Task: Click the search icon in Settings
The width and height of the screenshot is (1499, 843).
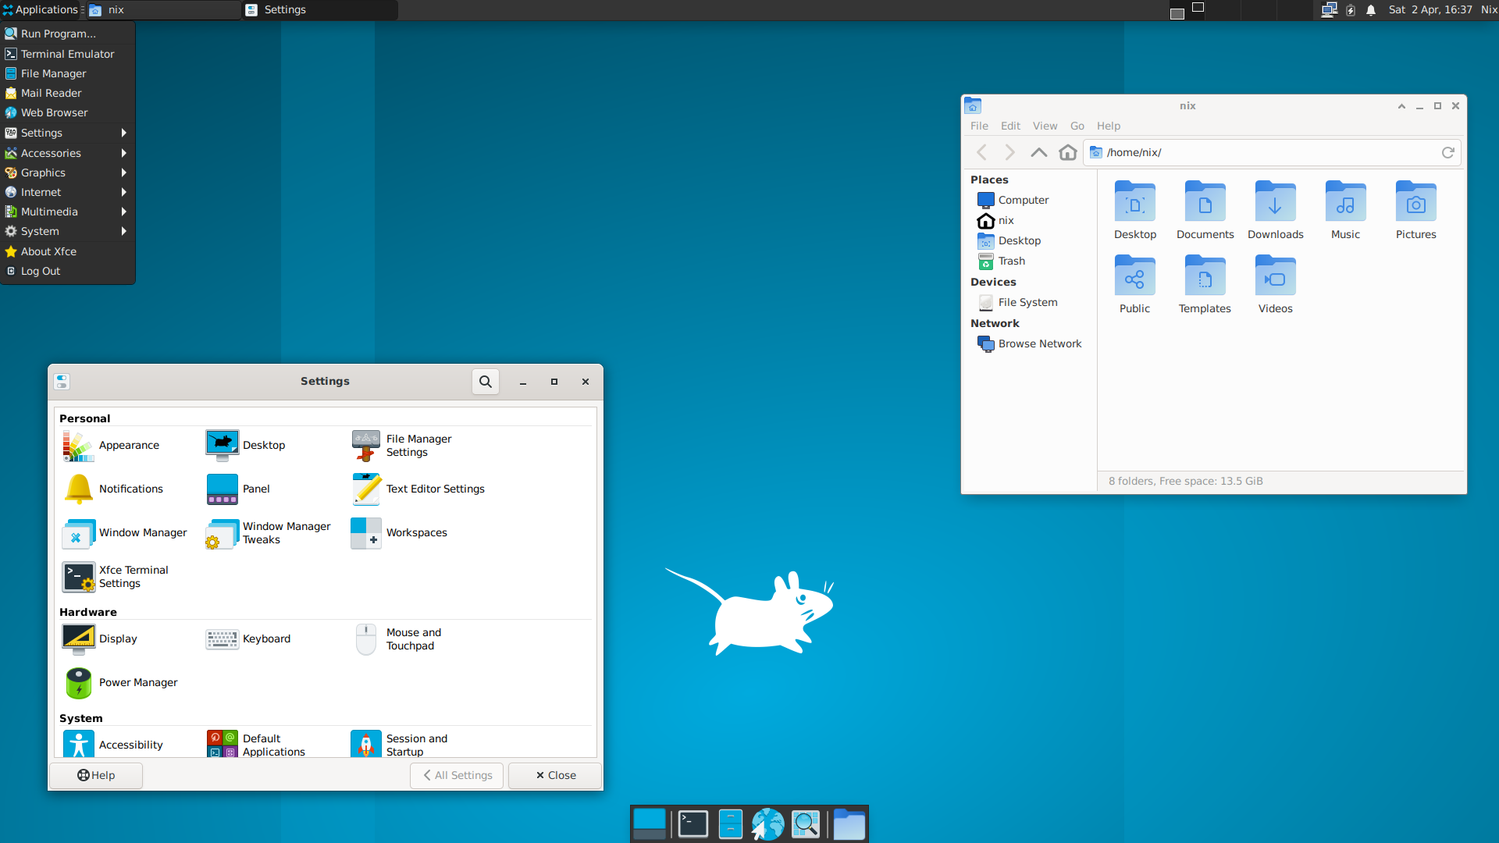Action: pos(485,382)
